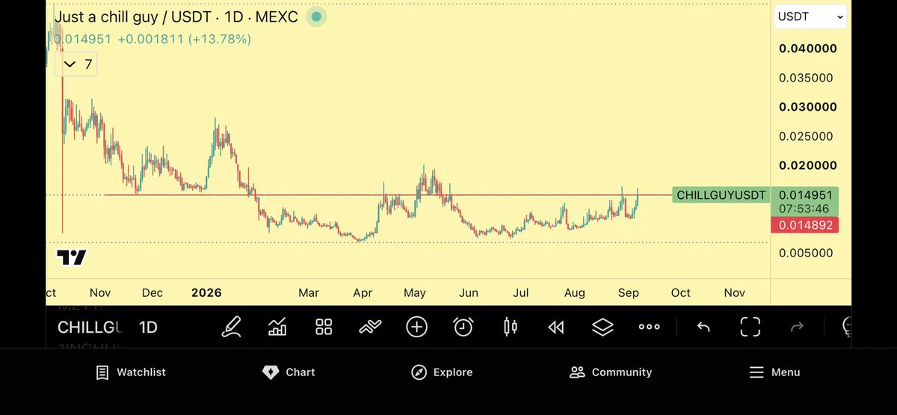Tap the add symbol plus icon
Image resolution: width=897 pixels, height=415 pixels.
[416, 327]
